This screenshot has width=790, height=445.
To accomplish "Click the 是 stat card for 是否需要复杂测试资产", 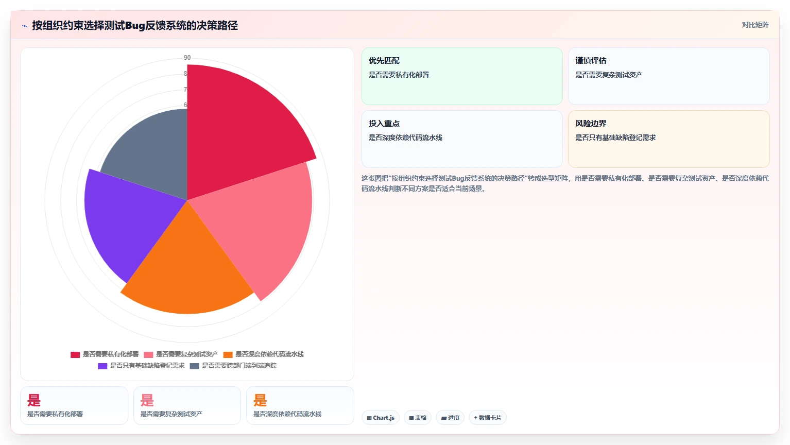I will coord(187,406).
